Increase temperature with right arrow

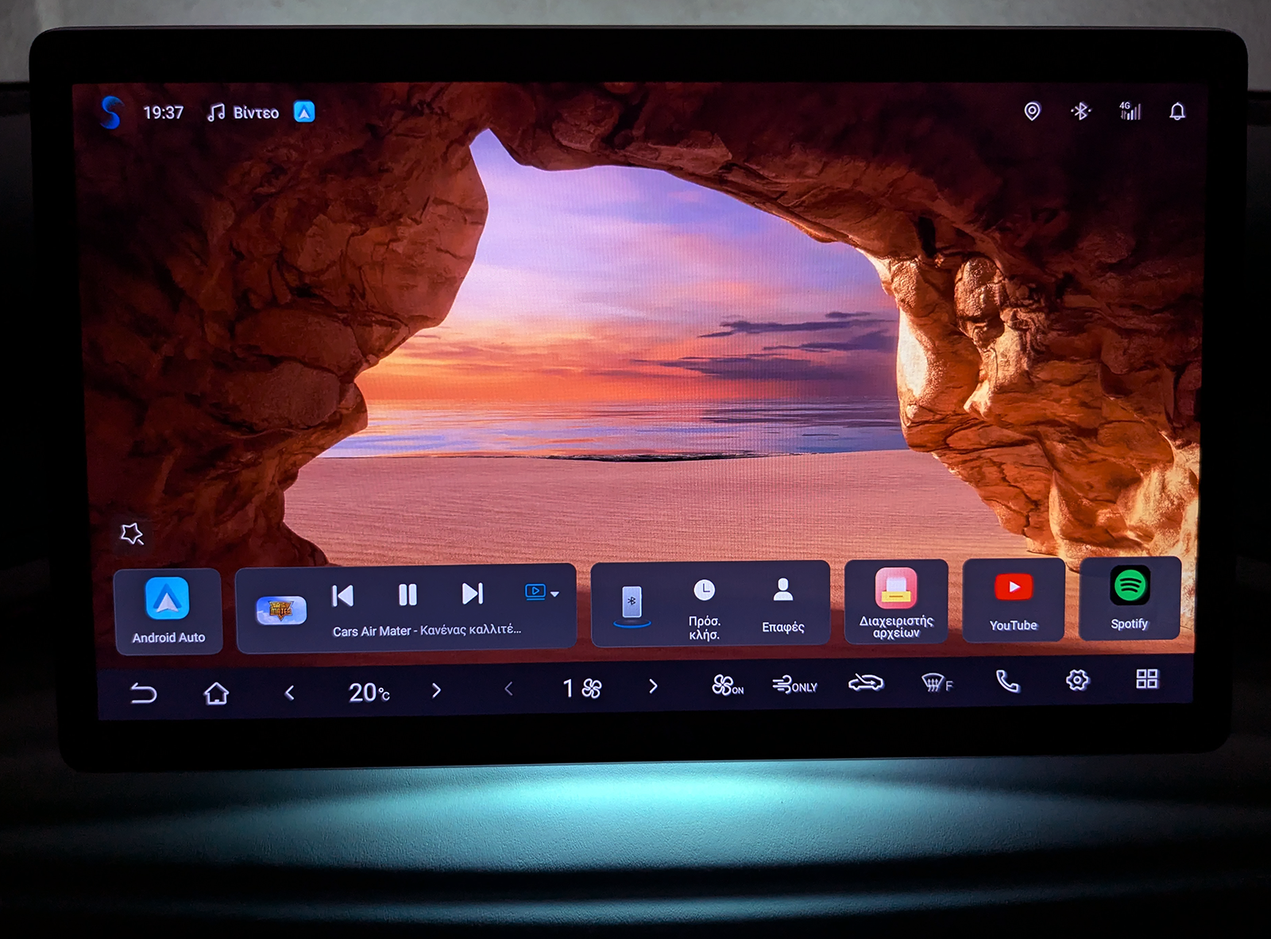point(436,690)
